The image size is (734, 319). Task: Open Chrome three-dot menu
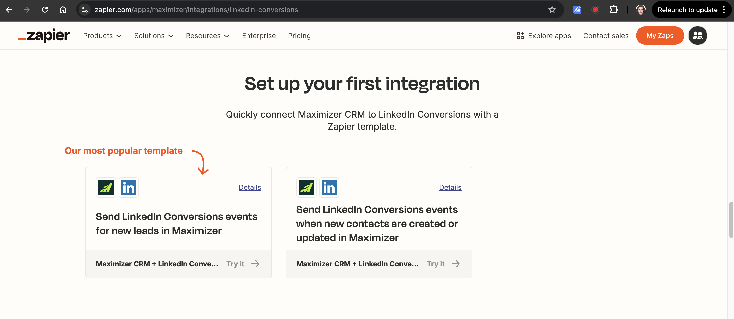tap(724, 10)
